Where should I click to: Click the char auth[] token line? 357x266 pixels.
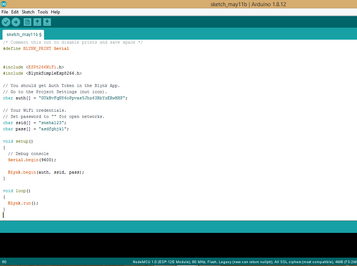point(65,98)
